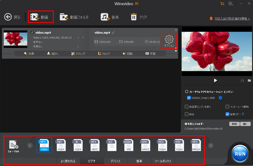The image size is (253, 166).
Task: Open output folder with 開く
Action: coord(245,124)
